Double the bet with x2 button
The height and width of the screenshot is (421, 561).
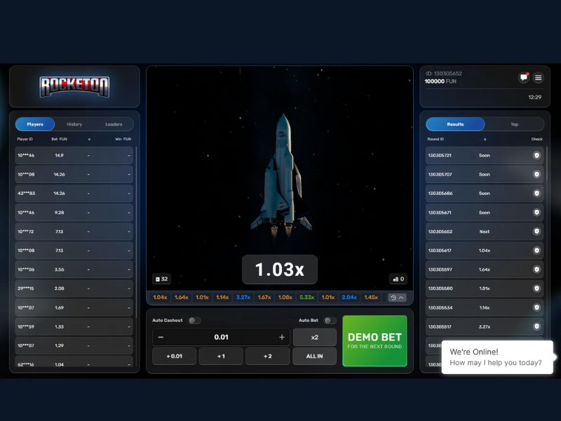[314, 338]
